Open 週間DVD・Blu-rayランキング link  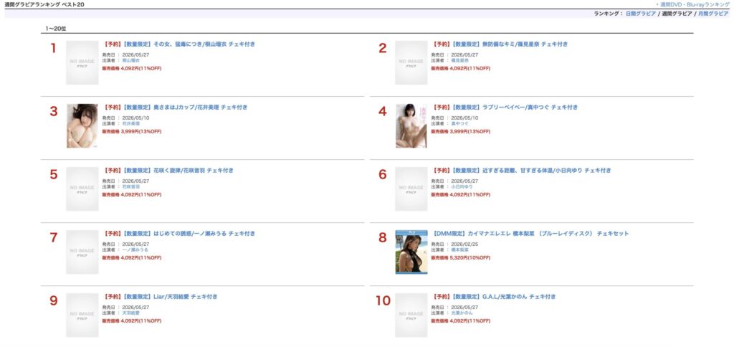click(695, 4)
